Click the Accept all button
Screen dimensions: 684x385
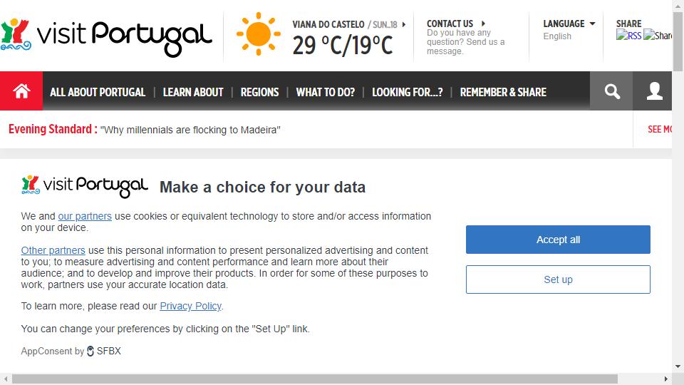pos(558,240)
